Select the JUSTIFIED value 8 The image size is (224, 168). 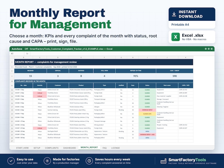click(x=81, y=76)
